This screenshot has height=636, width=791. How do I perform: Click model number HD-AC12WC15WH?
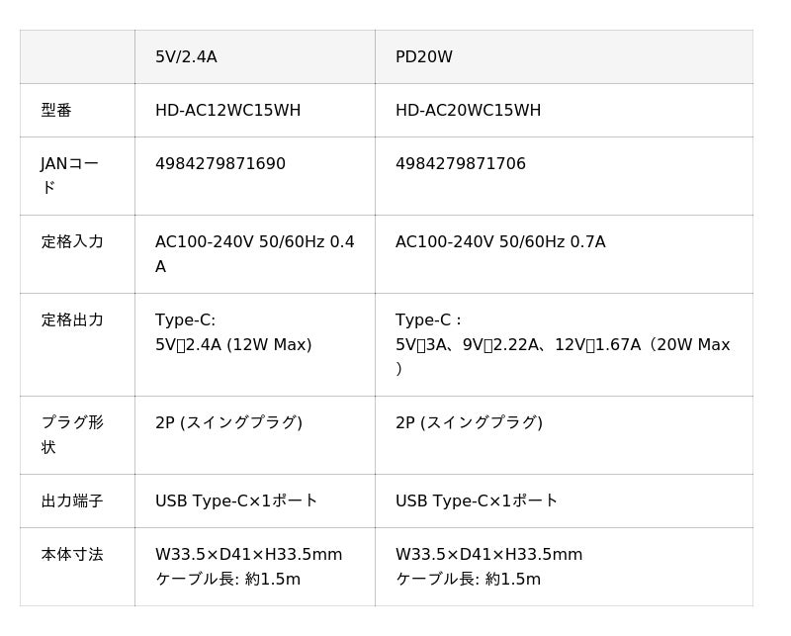click(x=227, y=111)
